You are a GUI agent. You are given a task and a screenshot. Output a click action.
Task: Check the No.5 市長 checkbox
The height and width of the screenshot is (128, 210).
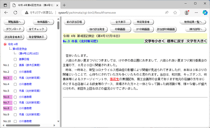coord(15,91)
